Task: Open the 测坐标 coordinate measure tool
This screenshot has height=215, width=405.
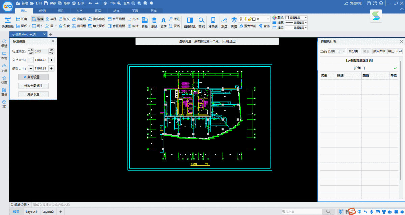Action: tap(80, 19)
